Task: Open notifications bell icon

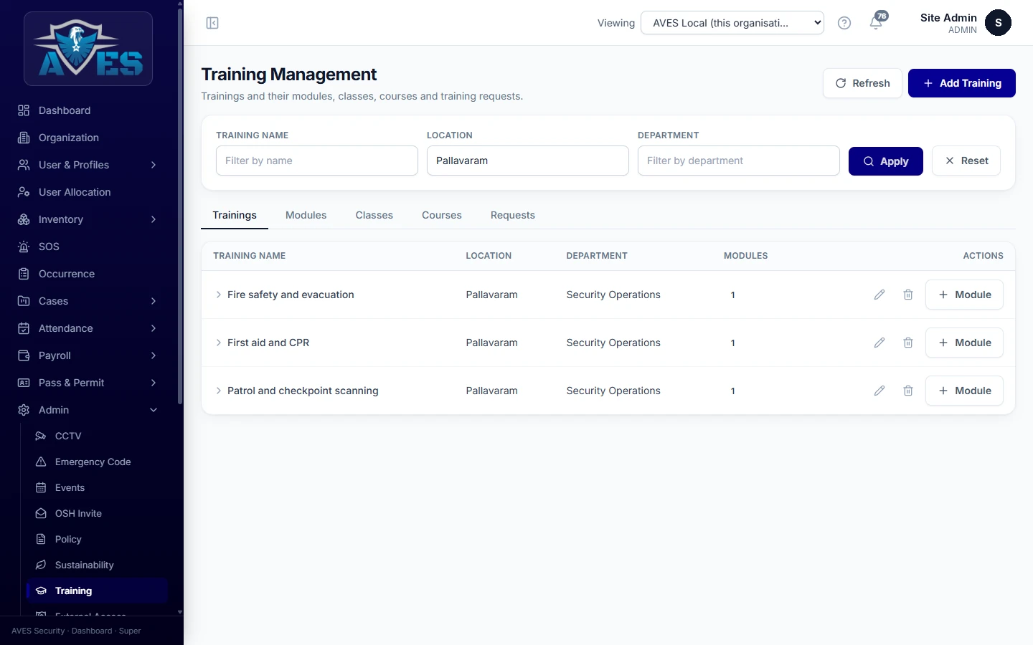Action: tap(876, 23)
